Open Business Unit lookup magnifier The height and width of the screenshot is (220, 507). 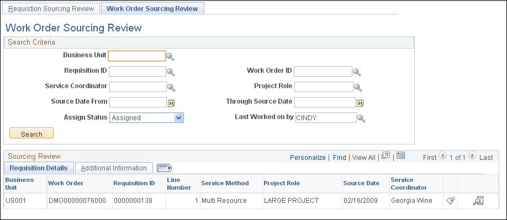point(170,57)
